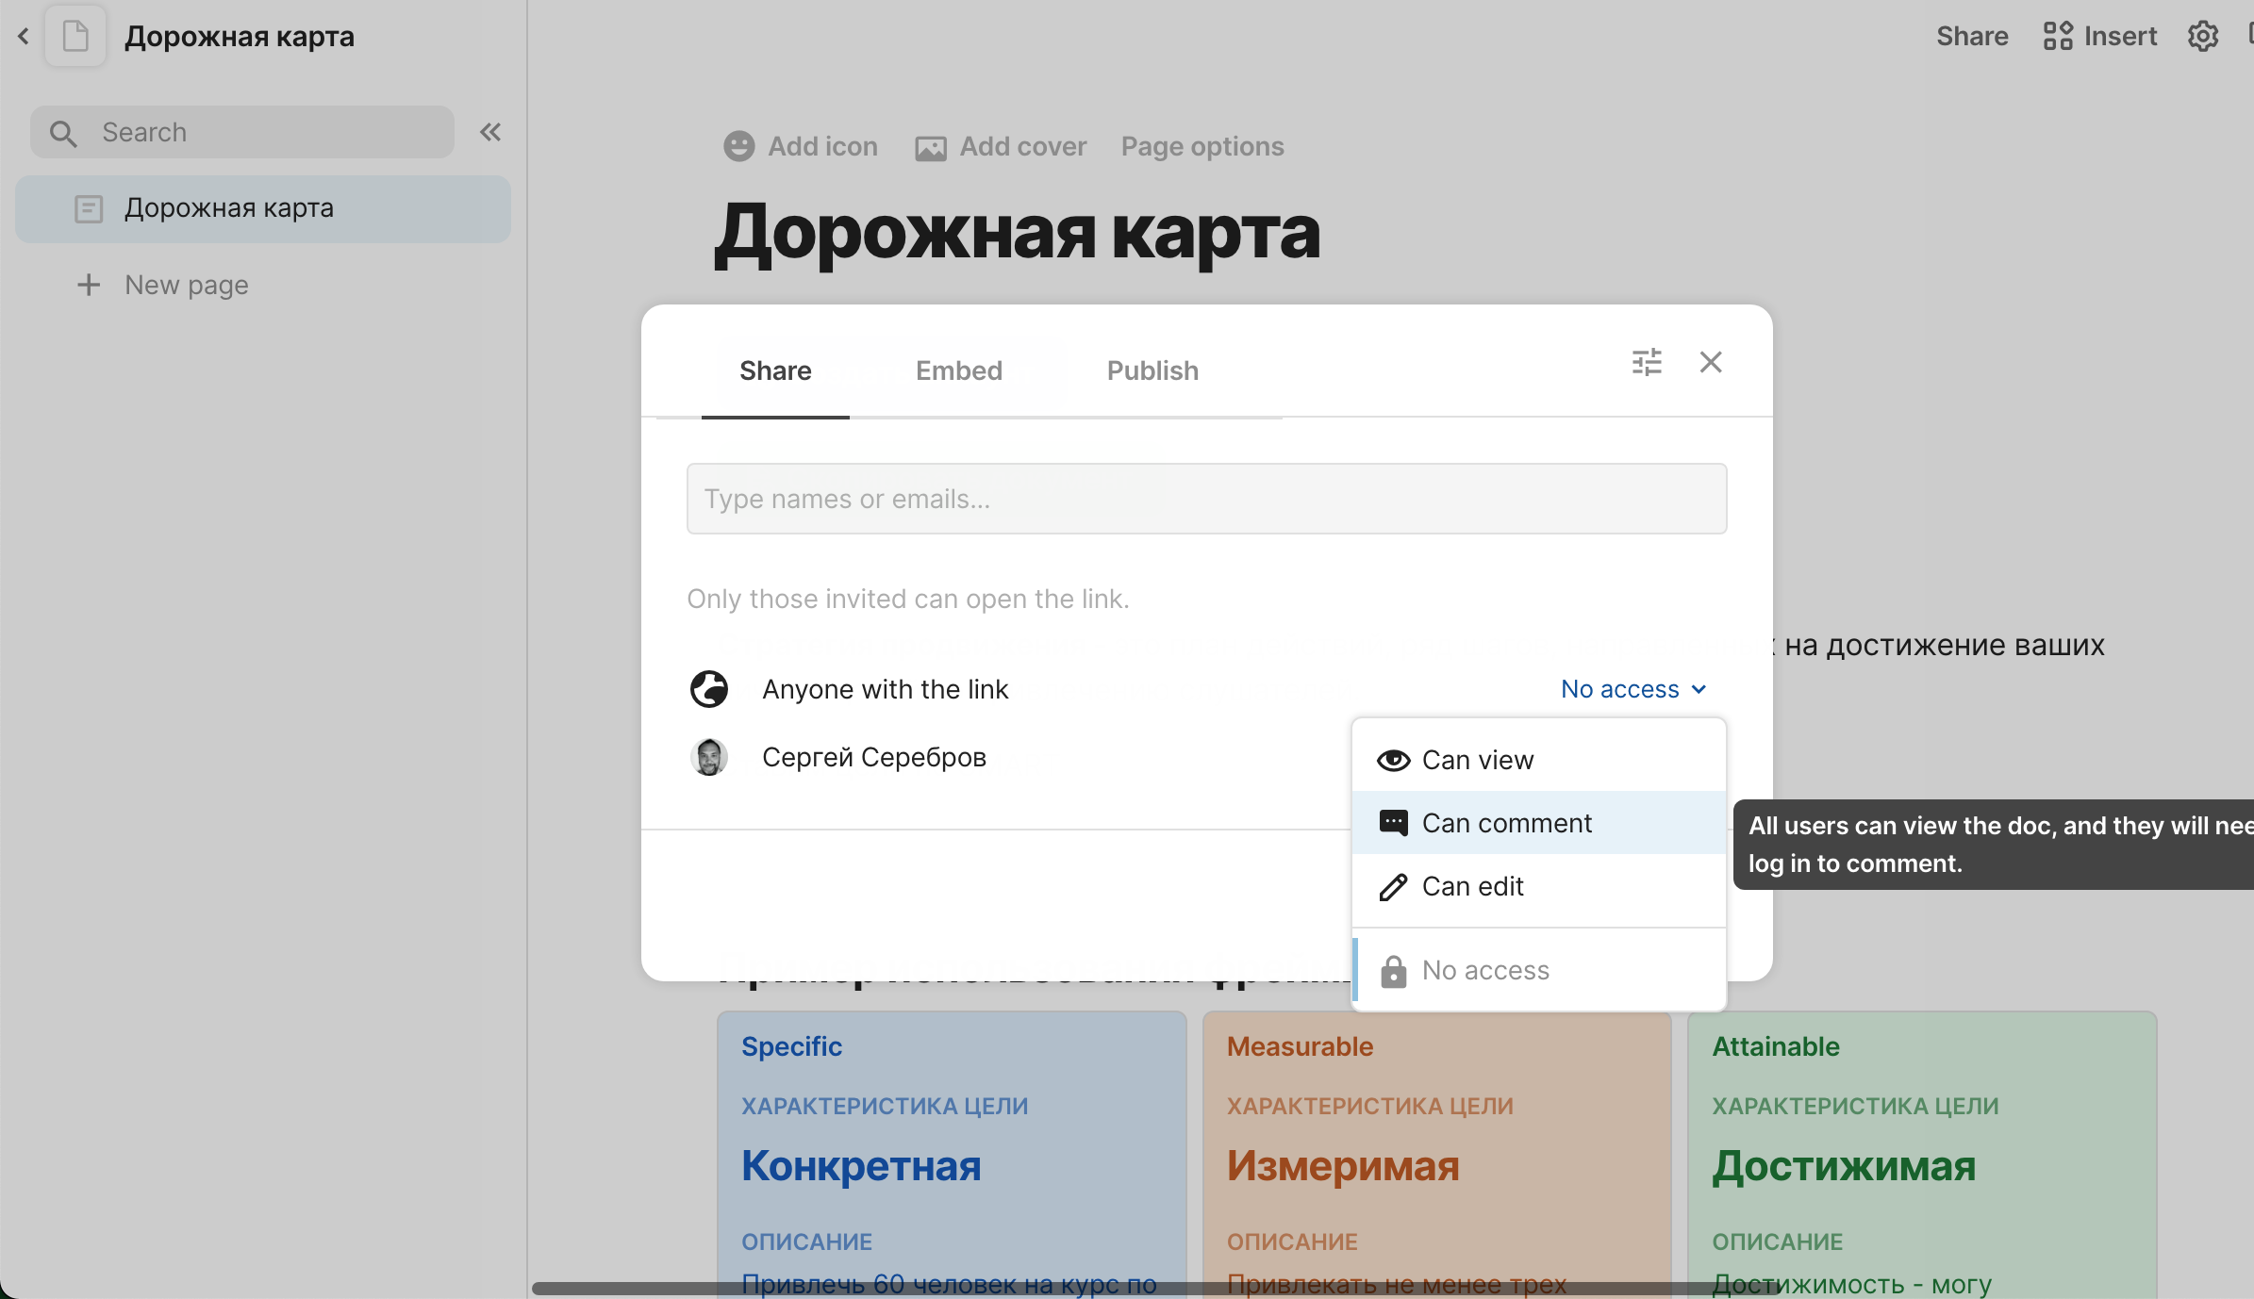Open the settings gear icon

[2203, 37]
